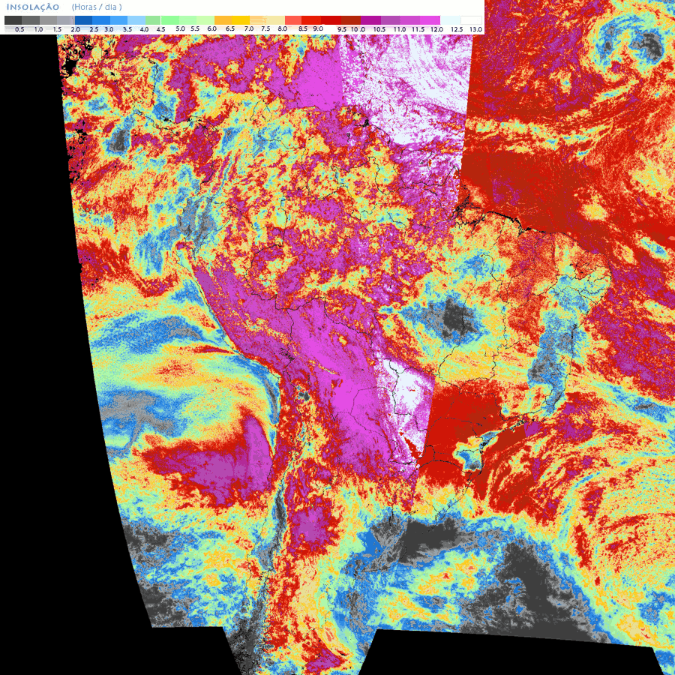This screenshot has width=675, height=675.
Task: Click the 2.0 legend value
Action: point(75,29)
